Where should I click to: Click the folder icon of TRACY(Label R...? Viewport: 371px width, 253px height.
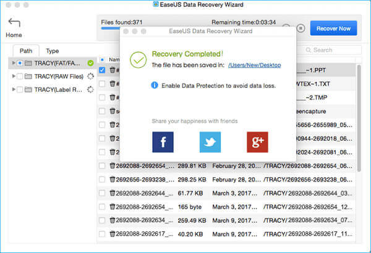pyautogui.click(x=28, y=89)
